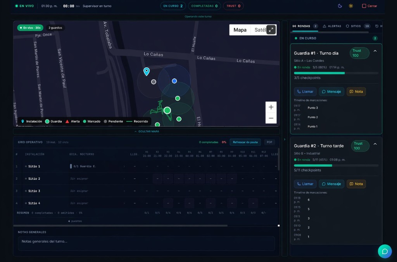Open the fullscreen expand icon on the map
This screenshot has height=262, width=397.
pos(271,29)
